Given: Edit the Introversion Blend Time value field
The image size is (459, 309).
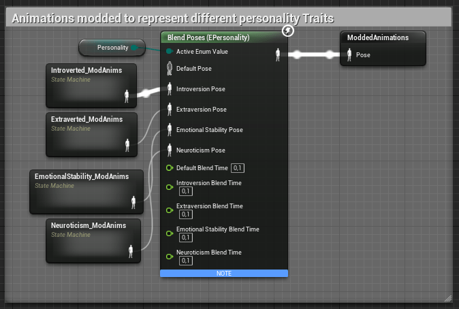Looking at the screenshot, I should click(x=185, y=191).
